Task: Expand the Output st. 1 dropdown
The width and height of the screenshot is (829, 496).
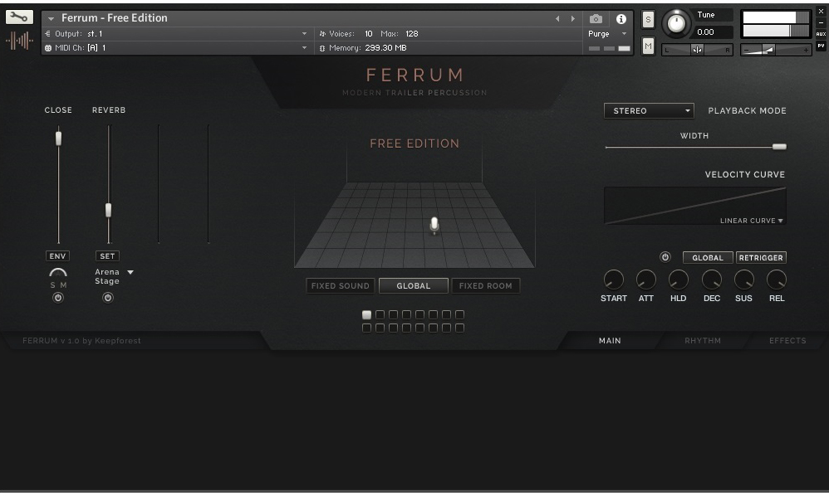Action: pyautogui.click(x=304, y=34)
